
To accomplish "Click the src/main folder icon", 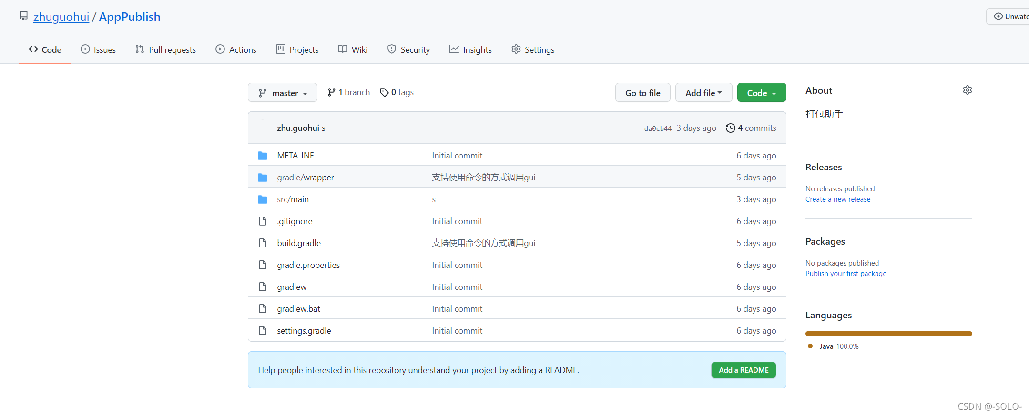I will pyautogui.click(x=263, y=199).
